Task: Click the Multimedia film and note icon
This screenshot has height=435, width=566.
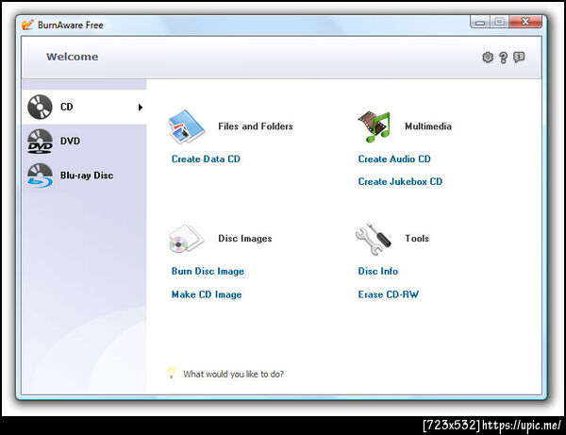Action: pyautogui.click(x=374, y=126)
